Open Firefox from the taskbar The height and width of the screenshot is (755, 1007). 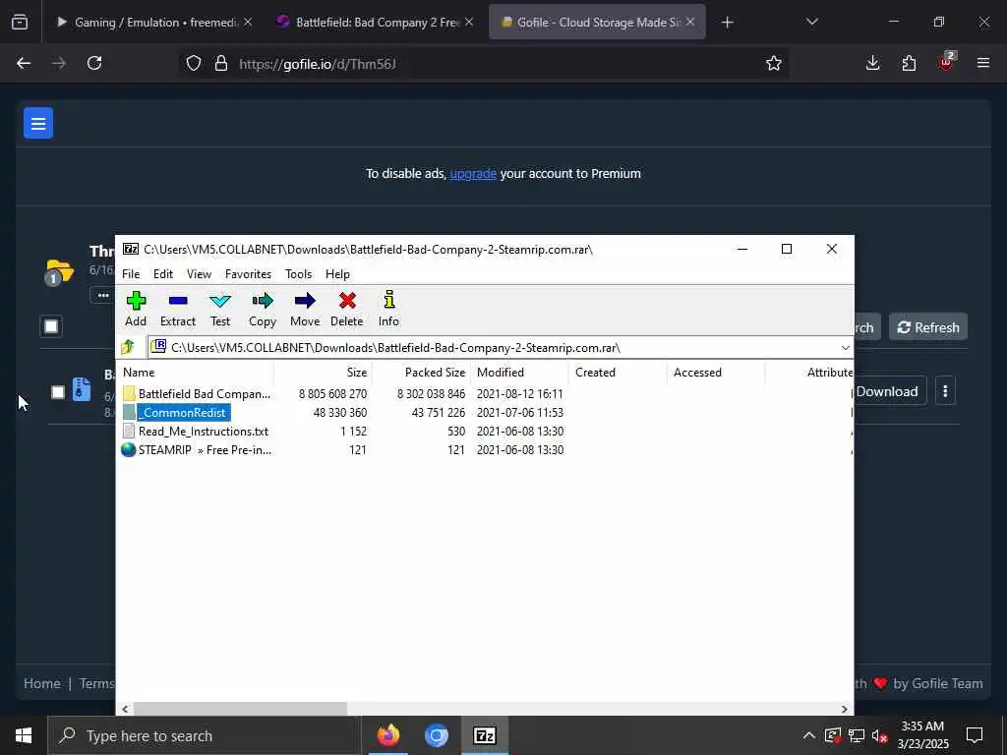tap(387, 735)
